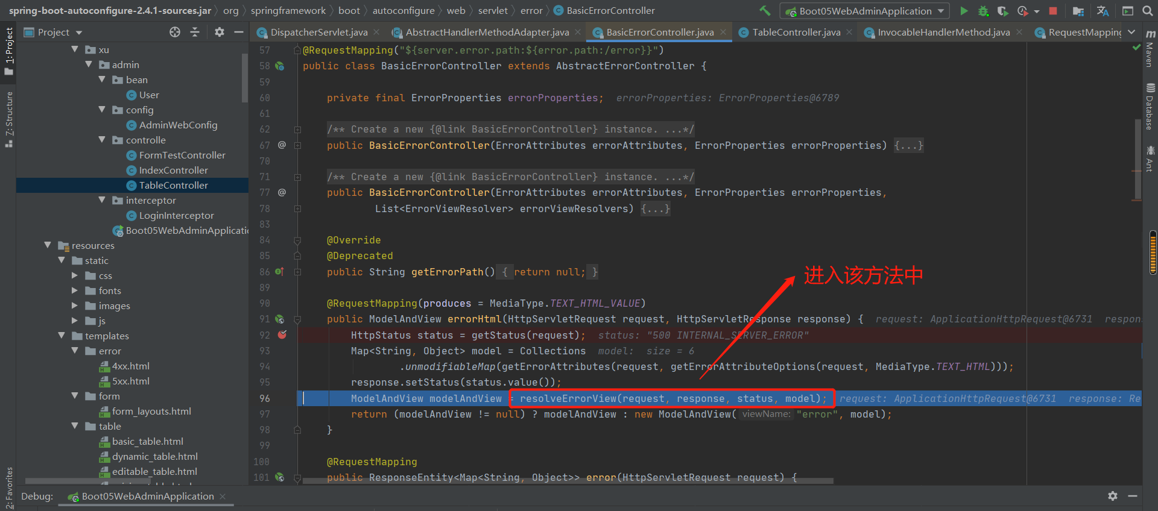Click the locate-in-tree target icon in the Project panel
Viewport: 1158px width, 511px height.
(x=175, y=32)
